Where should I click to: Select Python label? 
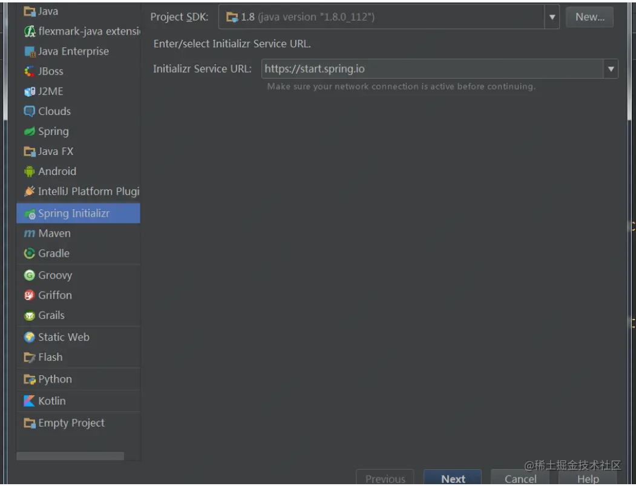pos(55,379)
